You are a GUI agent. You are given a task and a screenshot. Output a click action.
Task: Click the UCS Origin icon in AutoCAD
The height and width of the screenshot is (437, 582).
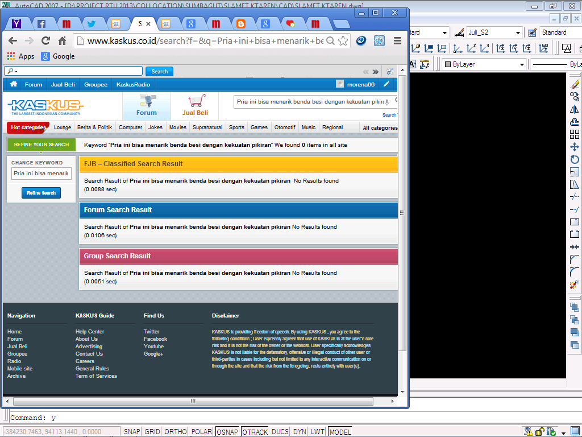point(458,48)
